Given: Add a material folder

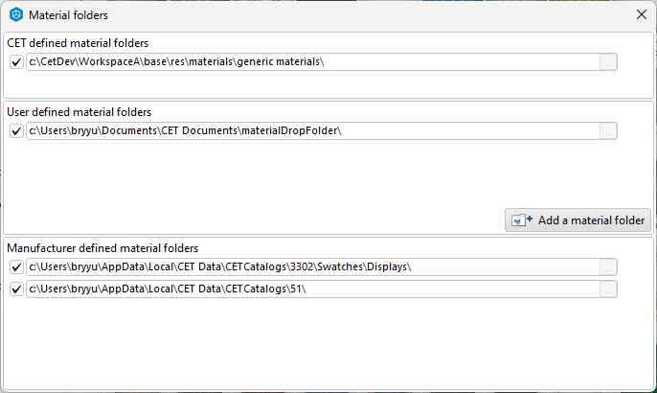Looking at the screenshot, I should coord(578,220).
